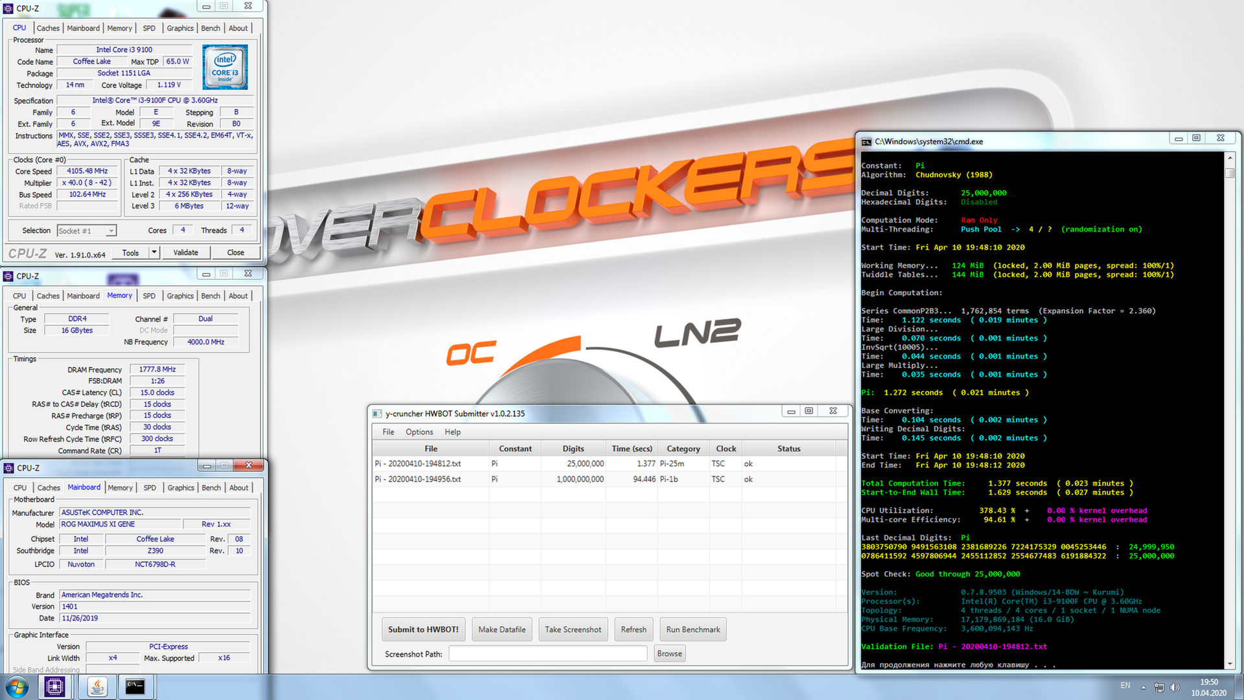Click the Tools button in CPU-Z
1244x700 pixels.
130,253
